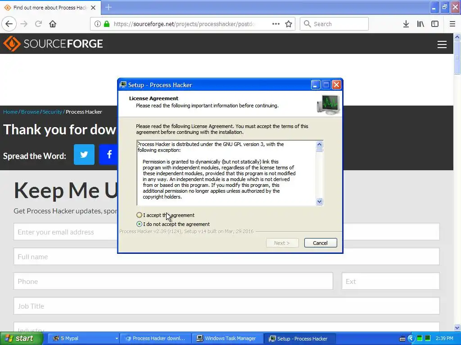
Task: Open the browser hamburger menu
Action: 452,24
